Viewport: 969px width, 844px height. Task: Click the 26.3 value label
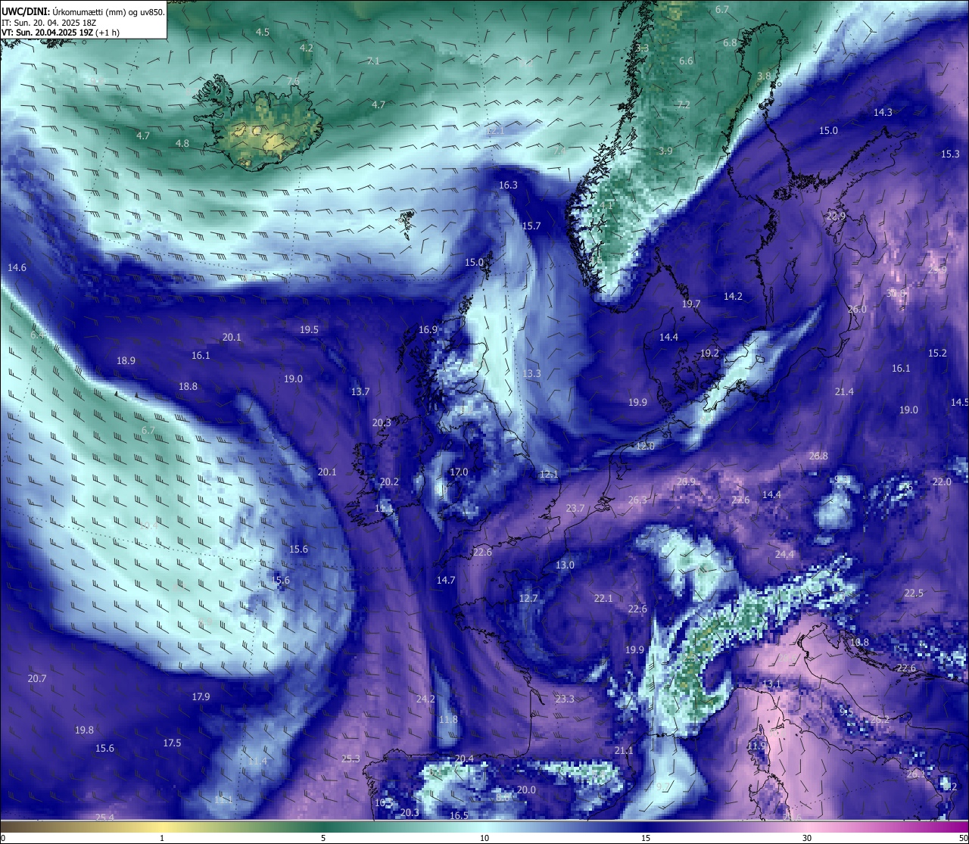click(x=637, y=500)
